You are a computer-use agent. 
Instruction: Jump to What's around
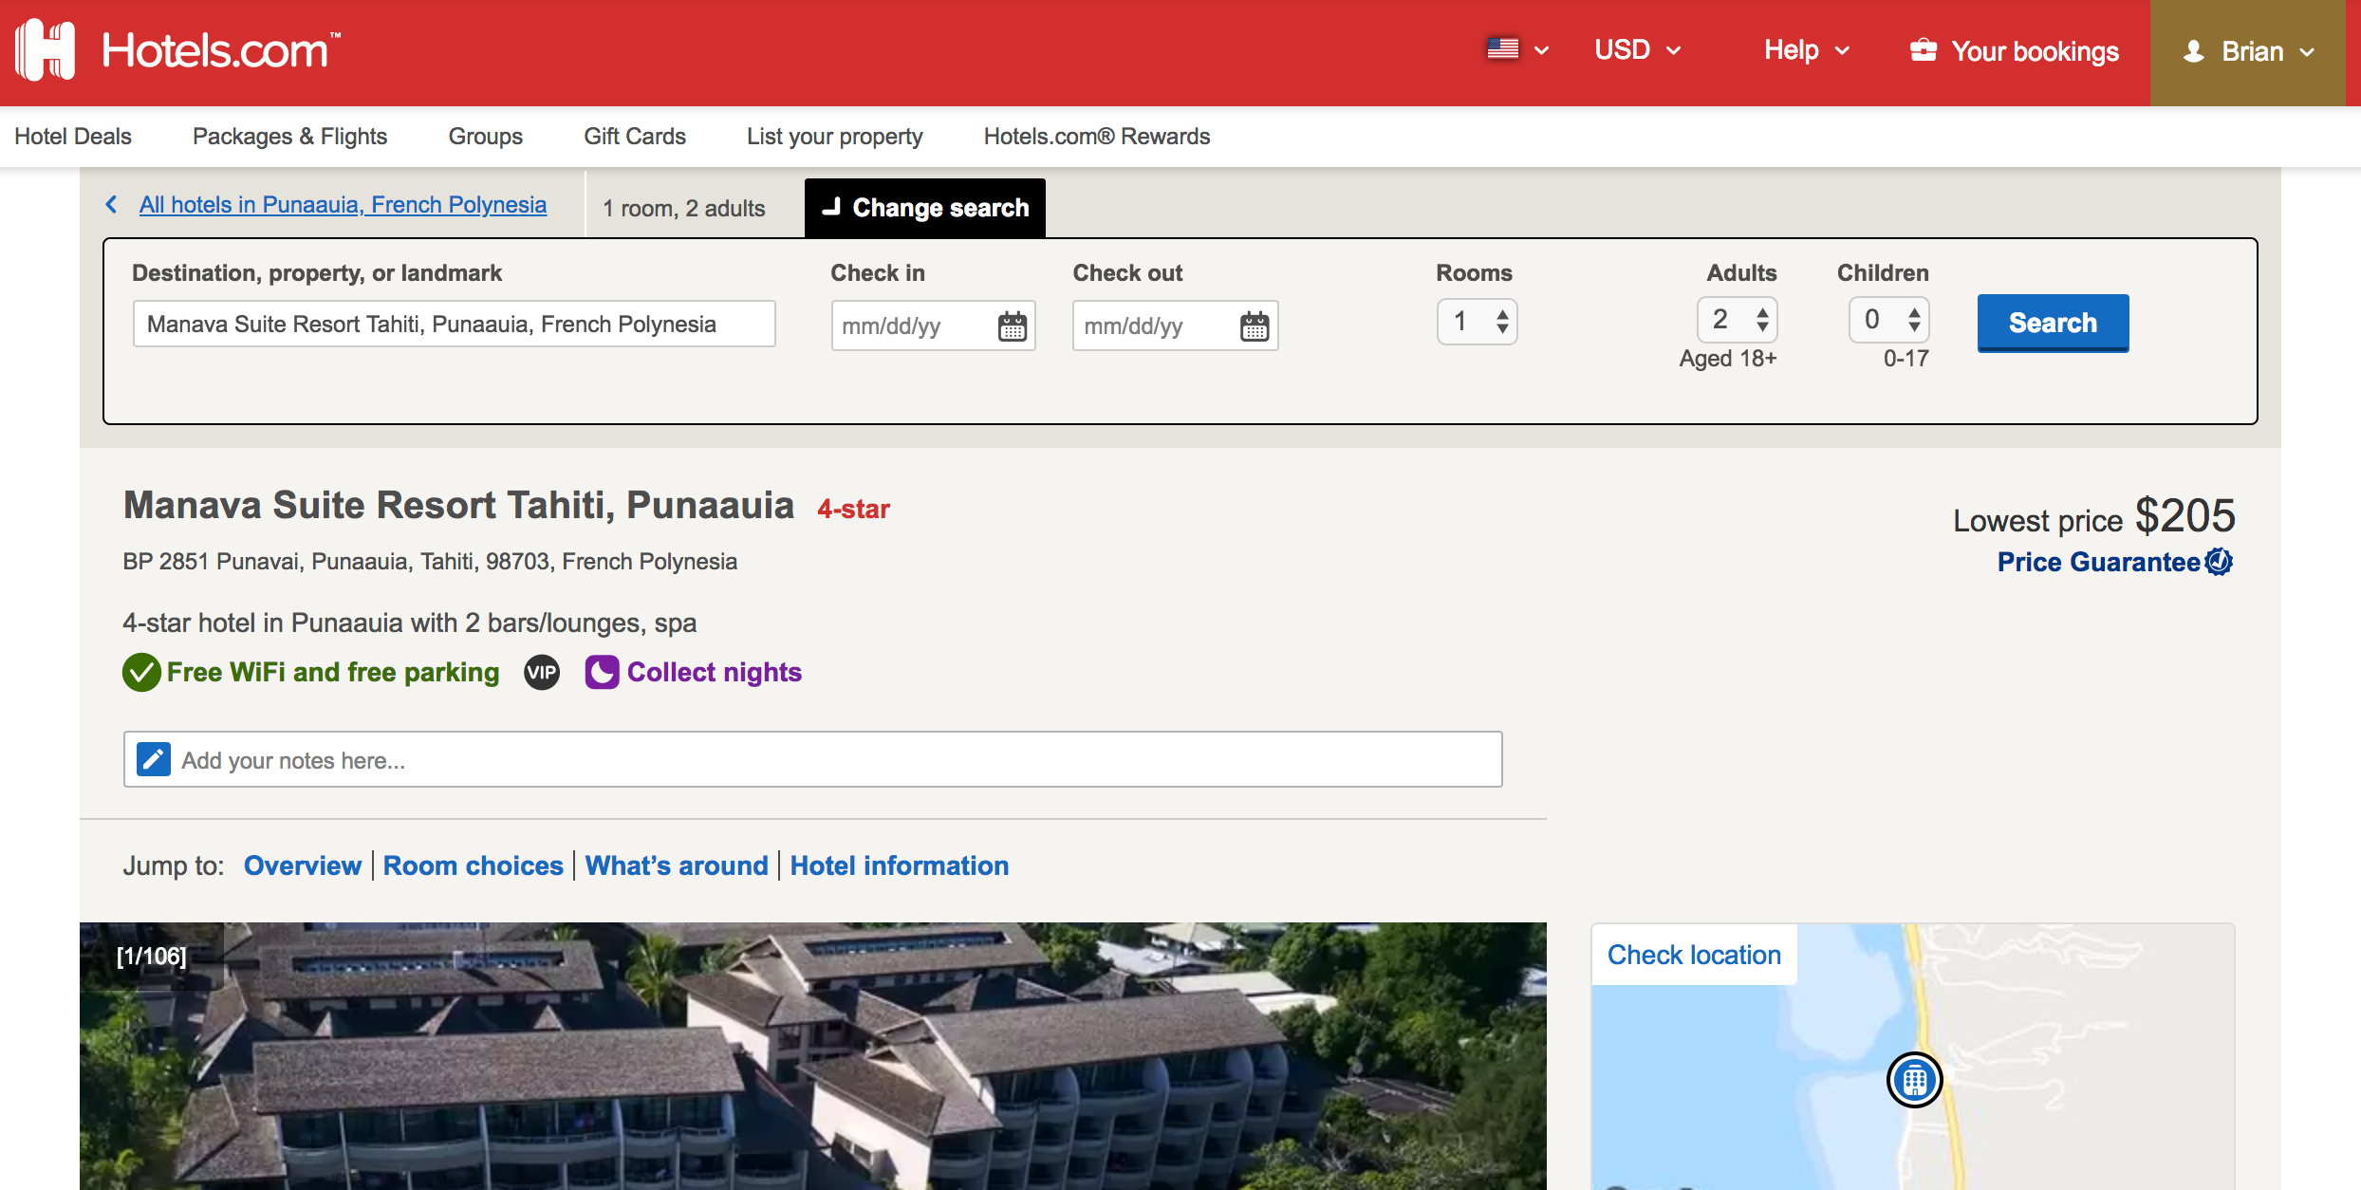click(677, 865)
